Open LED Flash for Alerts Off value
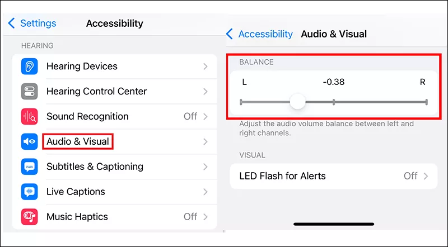Viewport: 448px width, 247px height. [x=410, y=176]
